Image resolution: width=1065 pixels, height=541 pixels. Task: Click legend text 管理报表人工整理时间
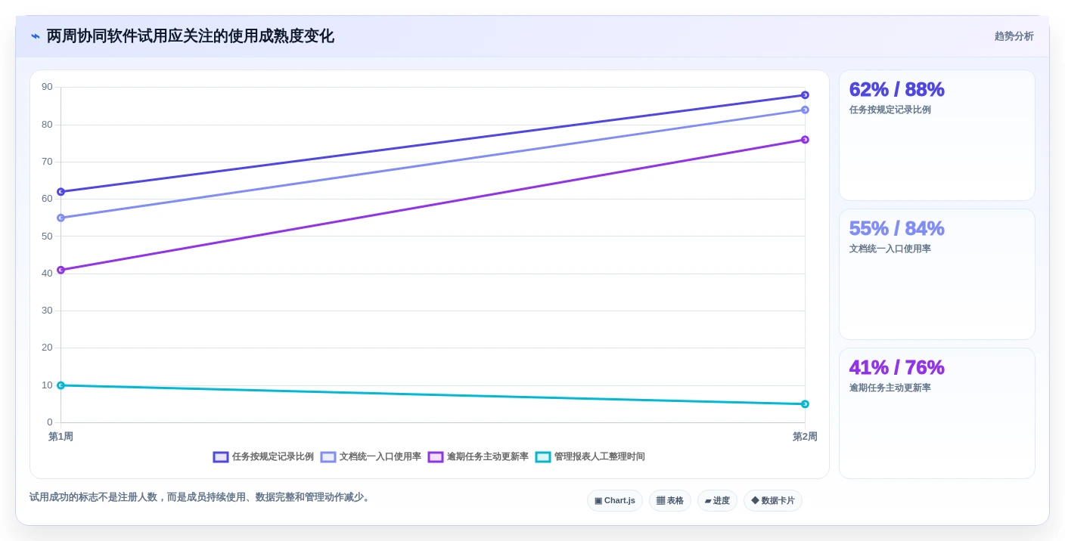tap(599, 457)
